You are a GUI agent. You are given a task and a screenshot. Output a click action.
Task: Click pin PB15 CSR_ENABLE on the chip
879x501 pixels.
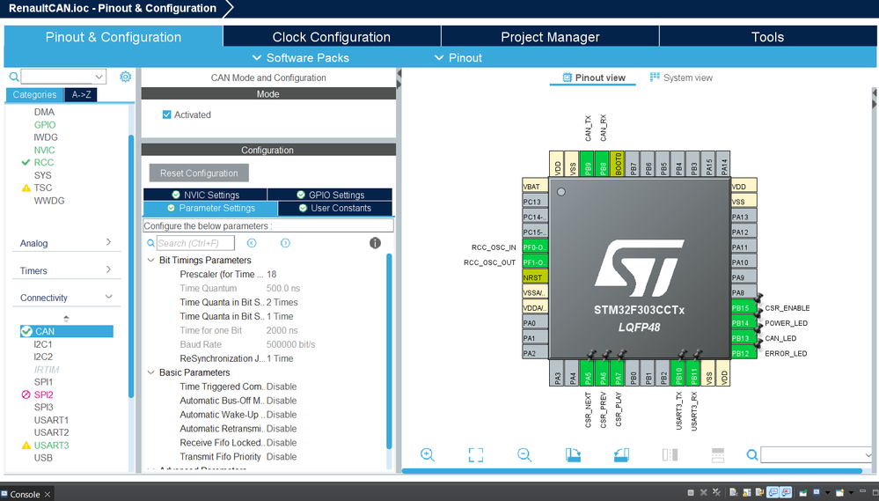[743, 307]
